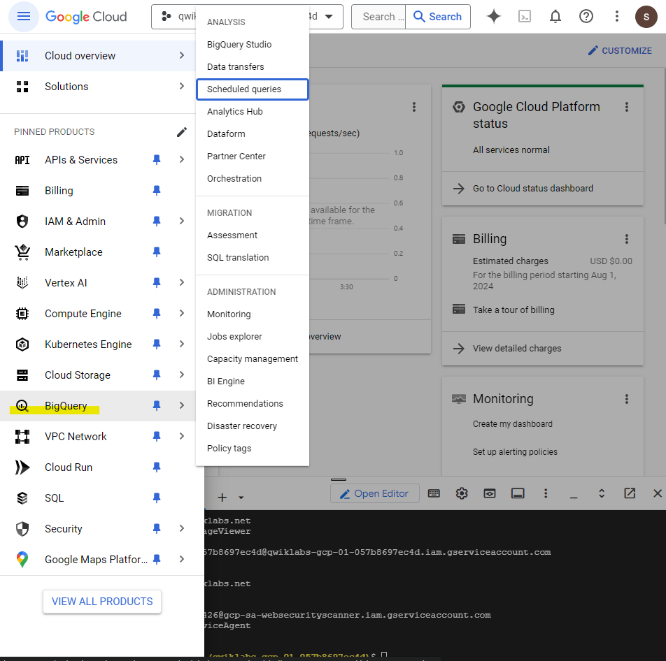Image resolution: width=666 pixels, height=661 pixels.
Task: Click the VIEW ALL PRODUCTS button
Action: point(102,602)
